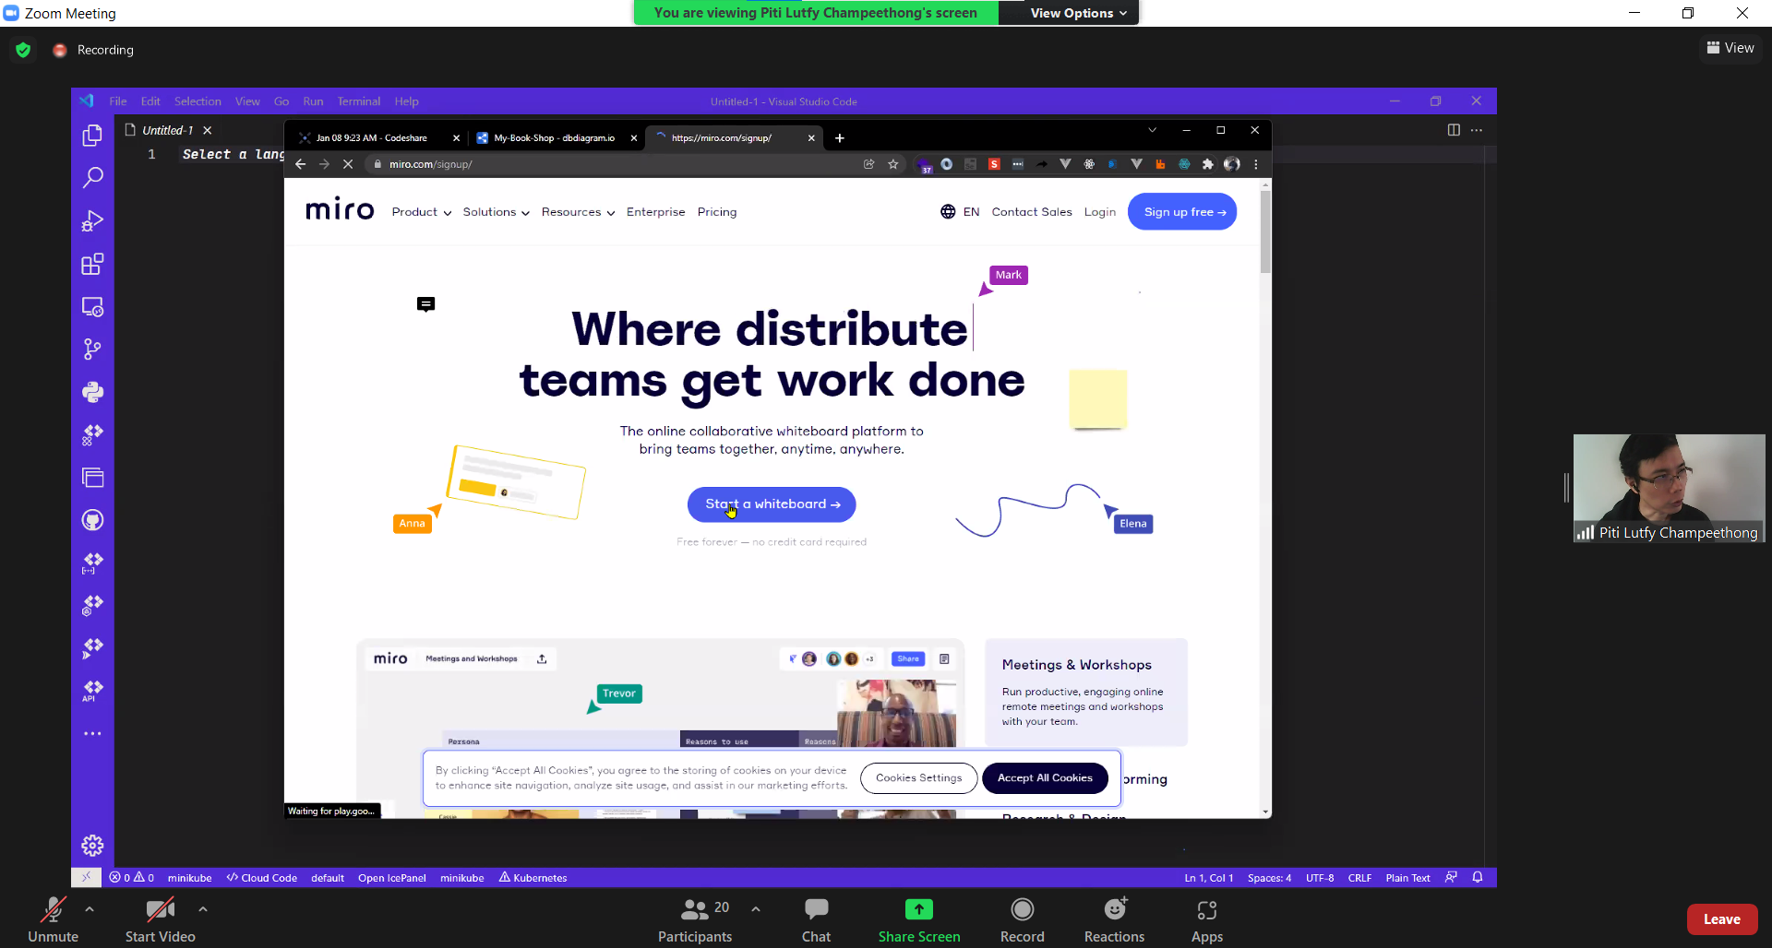Open Enterprise link on Miro
Image resolution: width=1772 pixels, height=948 pixels.
(x=655, y=212)
